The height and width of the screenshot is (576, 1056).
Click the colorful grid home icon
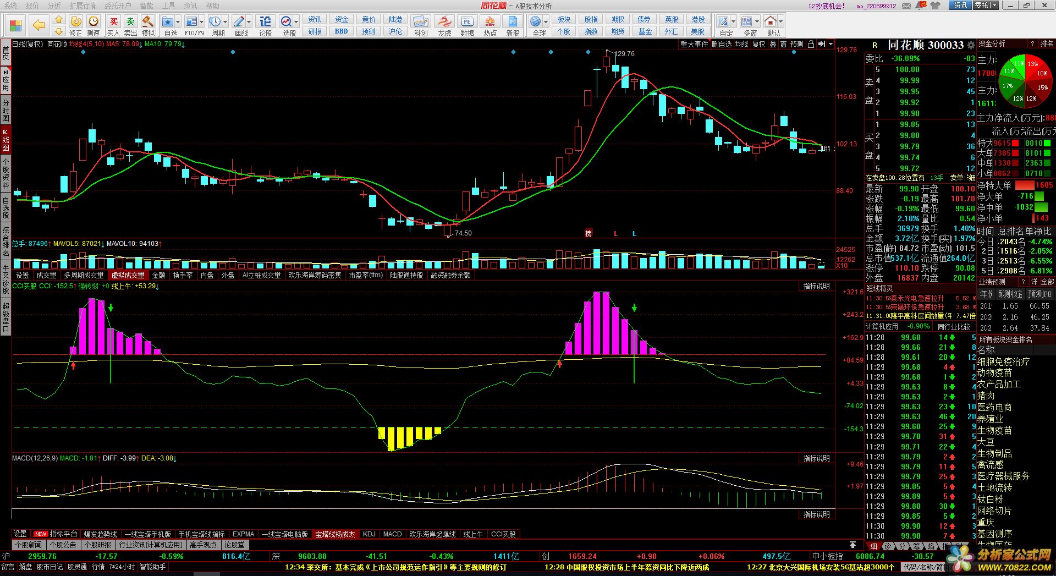[15, 25]
